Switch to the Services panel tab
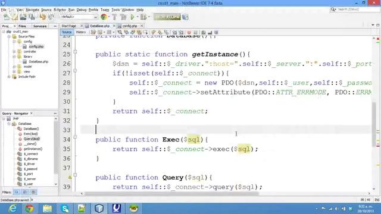 click(40, 26)
